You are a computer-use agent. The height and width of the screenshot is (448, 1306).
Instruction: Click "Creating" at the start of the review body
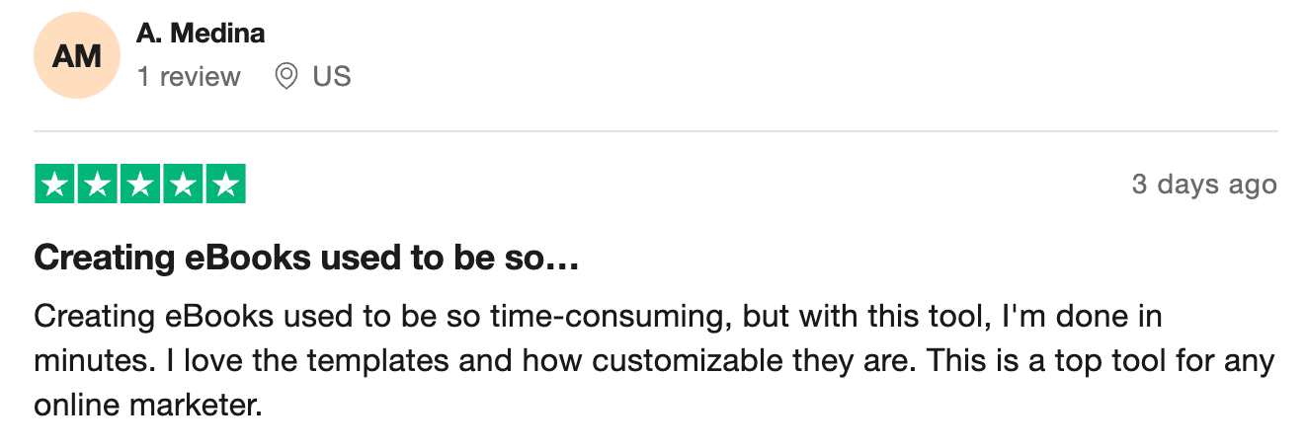(93, 318)
